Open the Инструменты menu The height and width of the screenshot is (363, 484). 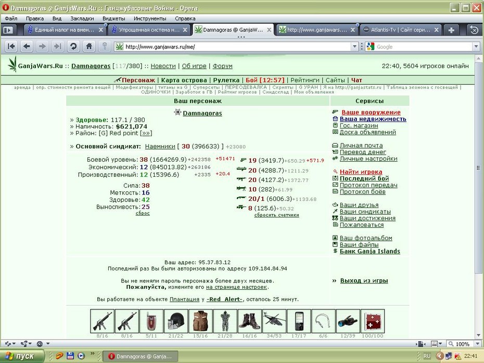pyautogui.click(x=150, y=19)
